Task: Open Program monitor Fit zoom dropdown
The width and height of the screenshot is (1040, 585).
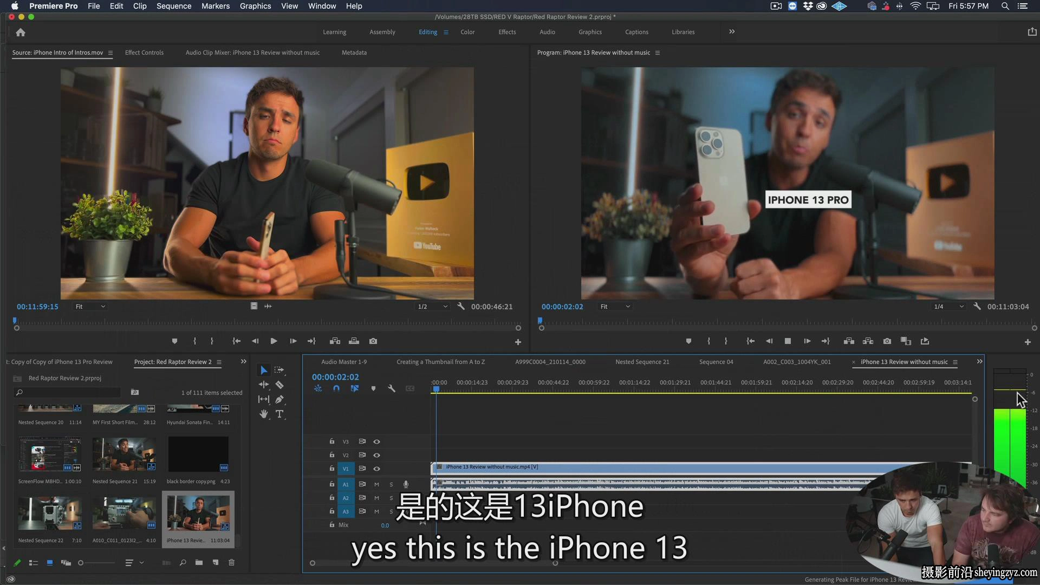Action: tap(615, 307)
